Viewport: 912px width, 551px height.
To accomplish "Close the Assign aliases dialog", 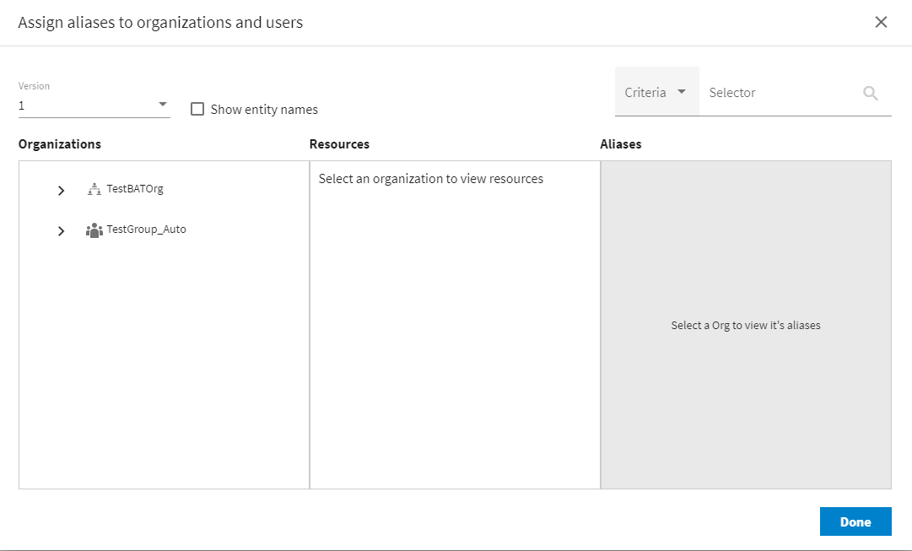I will click(x=881, y=23).
